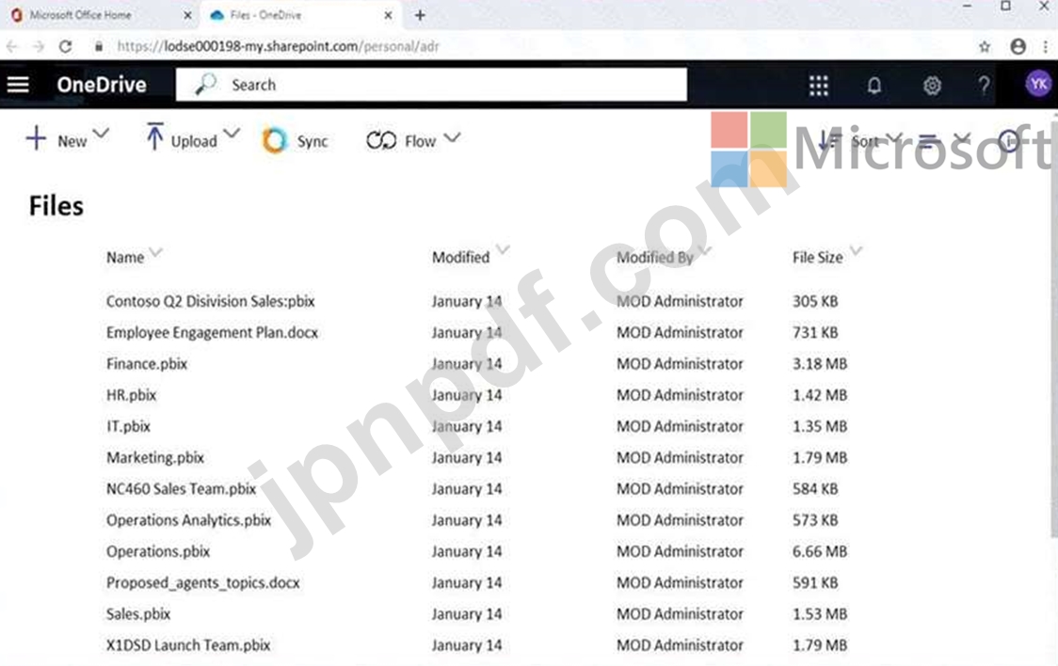Open the Finance.pbix file
This screenshot has height=666, width=1058.
(x=147, y=364)
